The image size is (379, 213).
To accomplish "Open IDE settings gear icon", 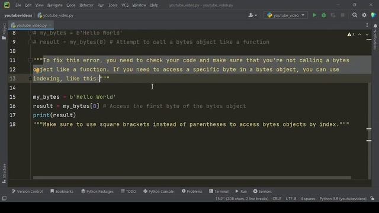I will (x=364, y=15).
